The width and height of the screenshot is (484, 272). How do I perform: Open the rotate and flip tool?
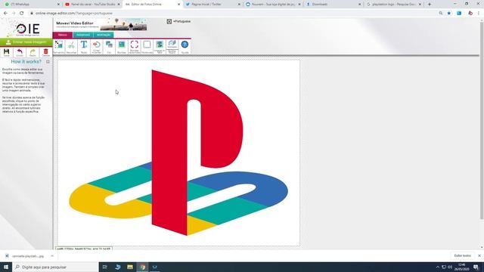coord(97,47)
